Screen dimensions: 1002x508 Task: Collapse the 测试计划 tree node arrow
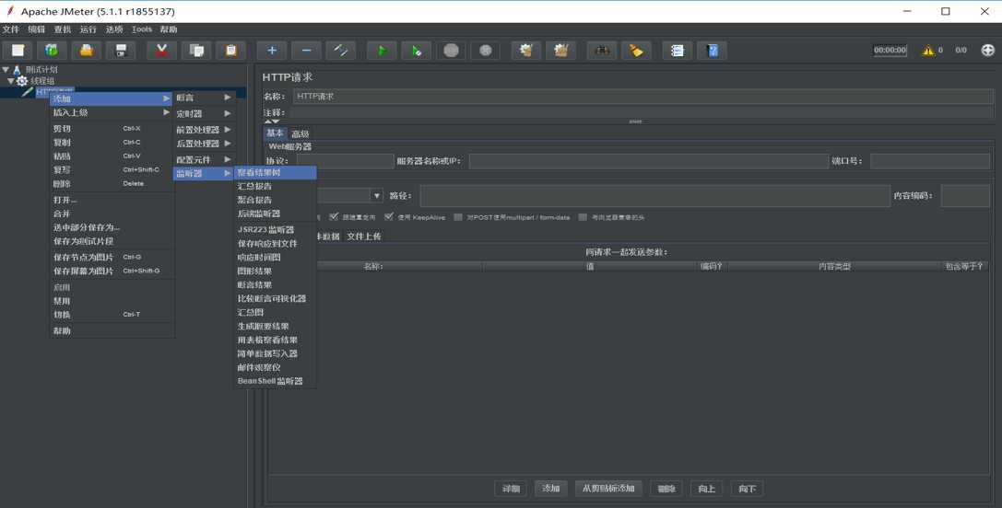pos(6,70)
